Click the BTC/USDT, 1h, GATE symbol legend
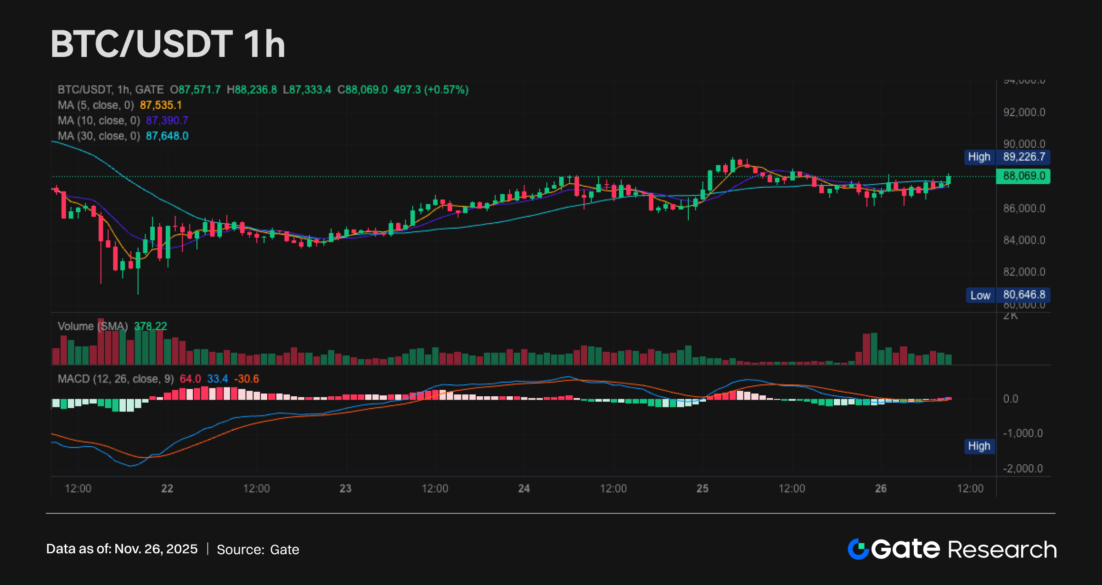This screenshot has height=585, width=1102. pyautogui.click(x=111, y=90)
